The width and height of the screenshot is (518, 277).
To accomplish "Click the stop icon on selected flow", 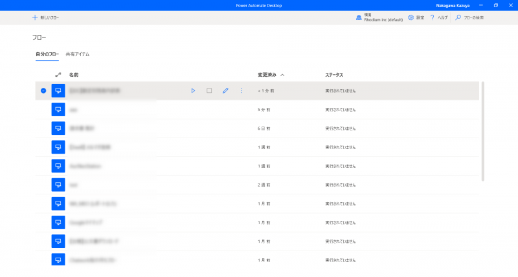I will (x=209, y=90).
